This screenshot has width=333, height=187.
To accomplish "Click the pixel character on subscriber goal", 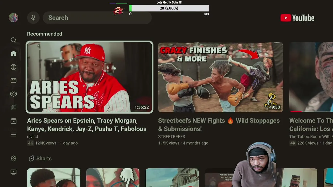I will pos(119,10).
